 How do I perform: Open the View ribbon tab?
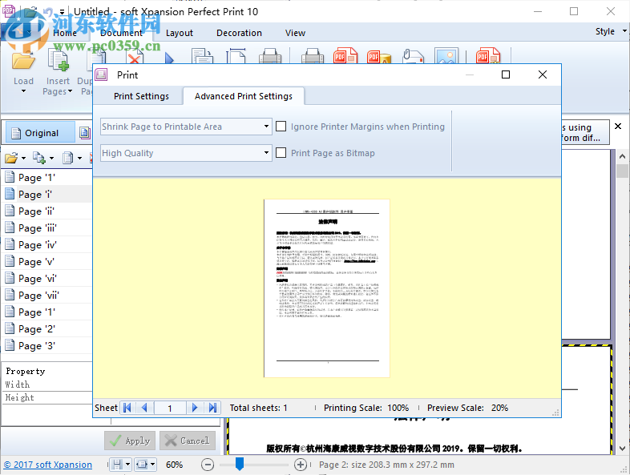[x=295, y=33]
